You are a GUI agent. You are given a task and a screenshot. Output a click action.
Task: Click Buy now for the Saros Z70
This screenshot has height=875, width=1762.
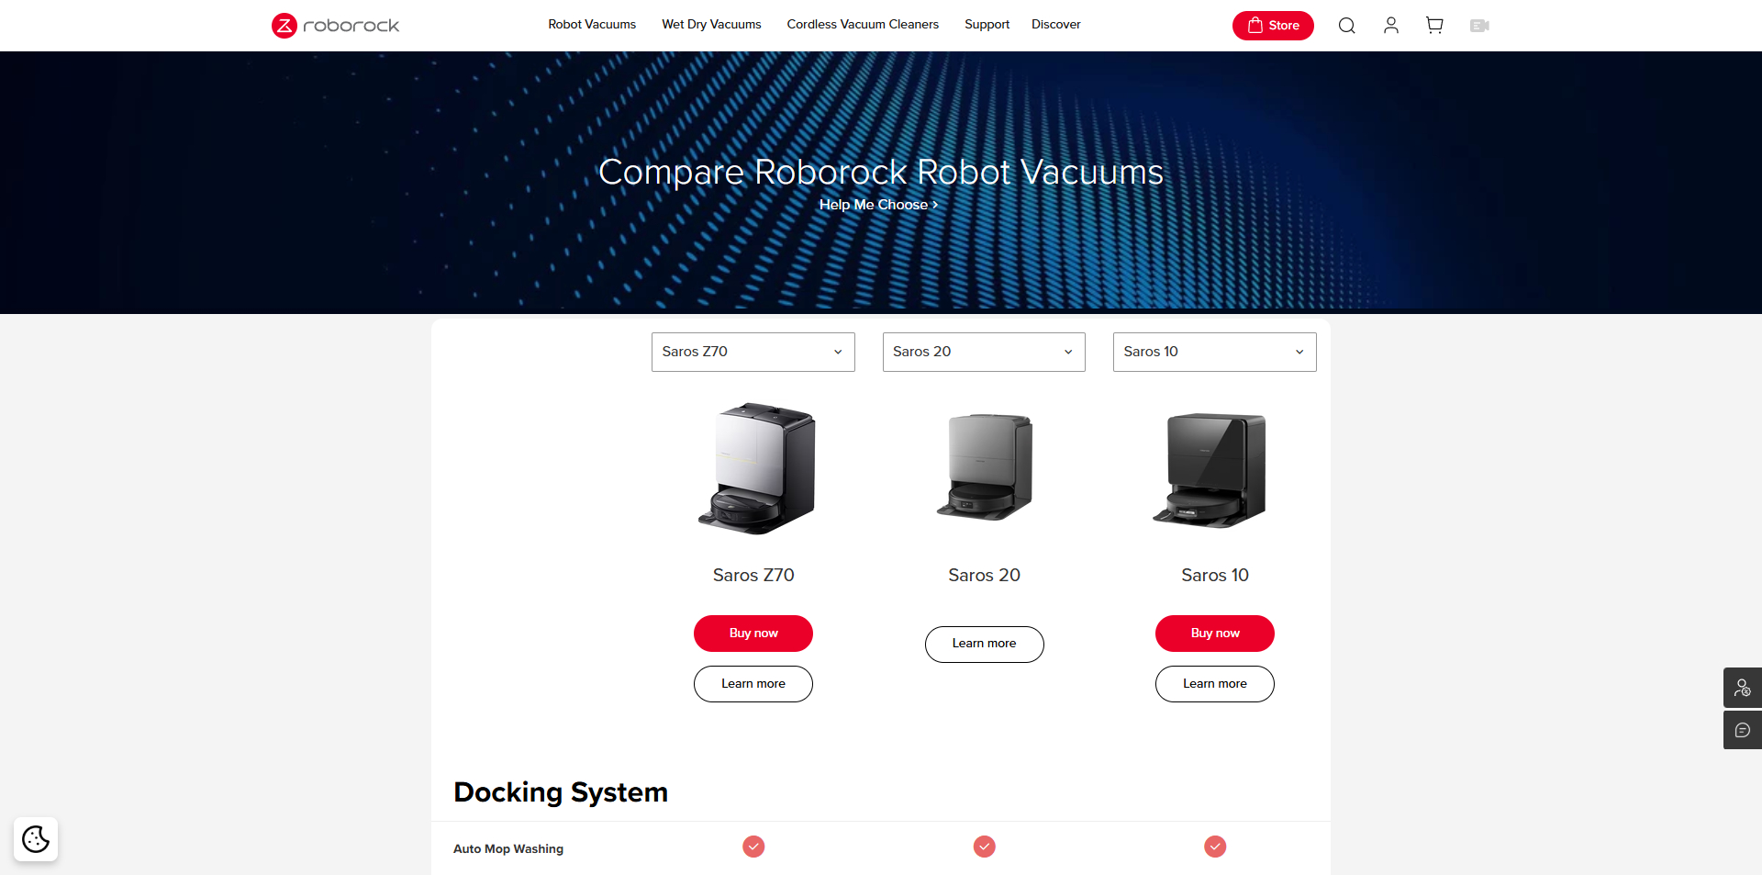(753, 633)
